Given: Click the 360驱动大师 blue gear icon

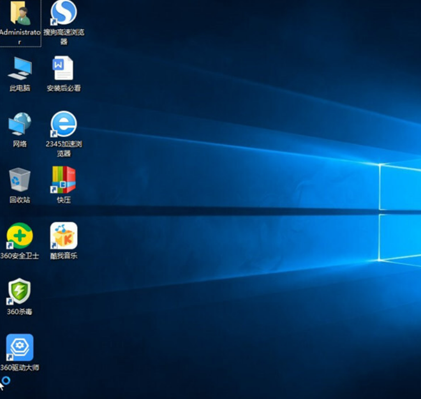Looking at the screenshot, I should (20, 348).
